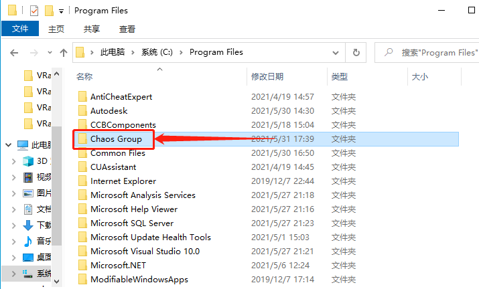Select the Common Files folder

tap(118, 153)
